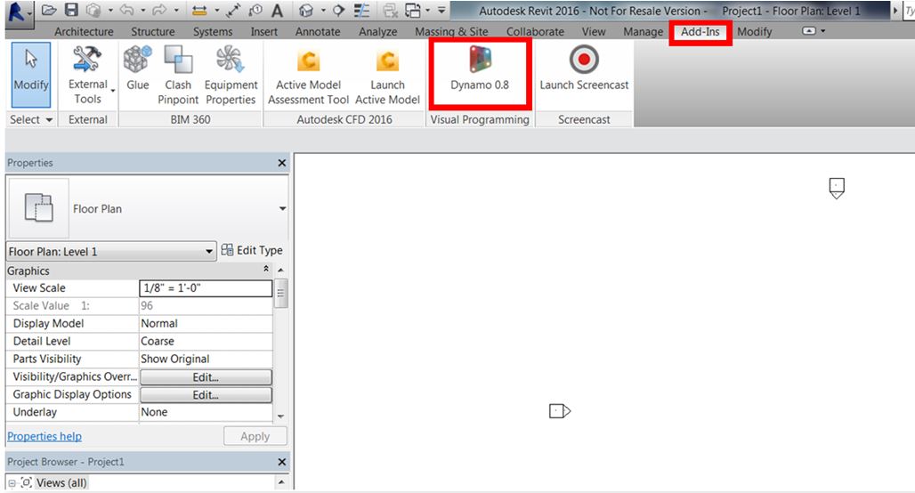Launch Dynamo 0.8
Viewport: 915px width, 493px height.
click(x=480, y=69)
